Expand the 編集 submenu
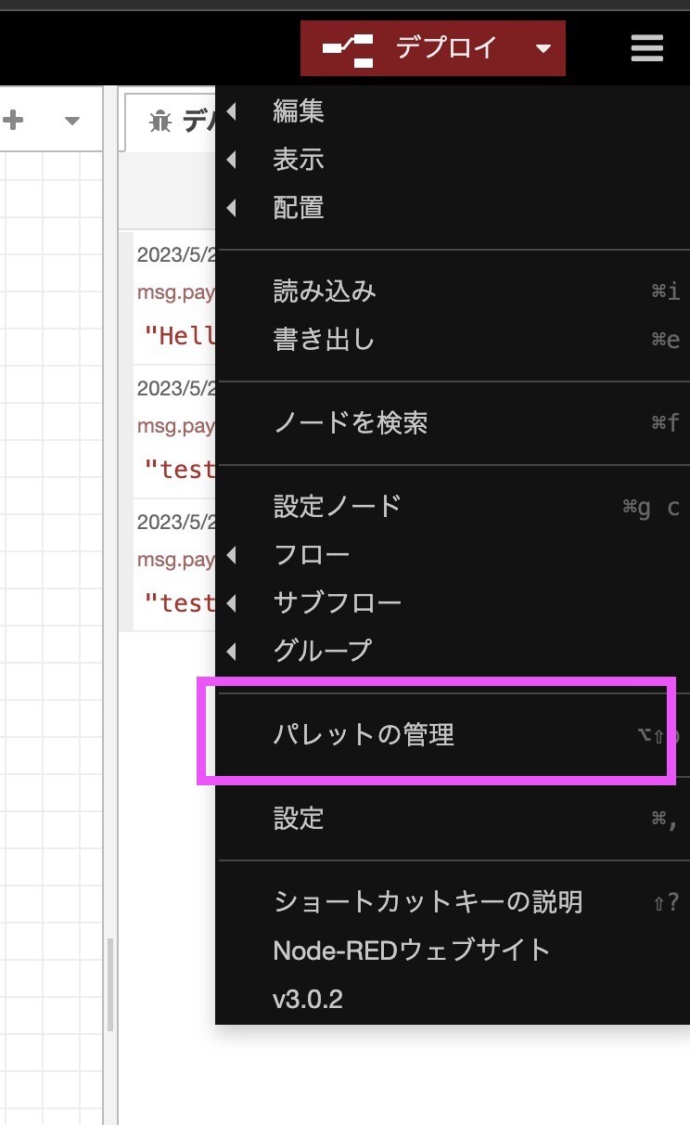Viewport: 690px width, 1125px height. coord(453,111)
